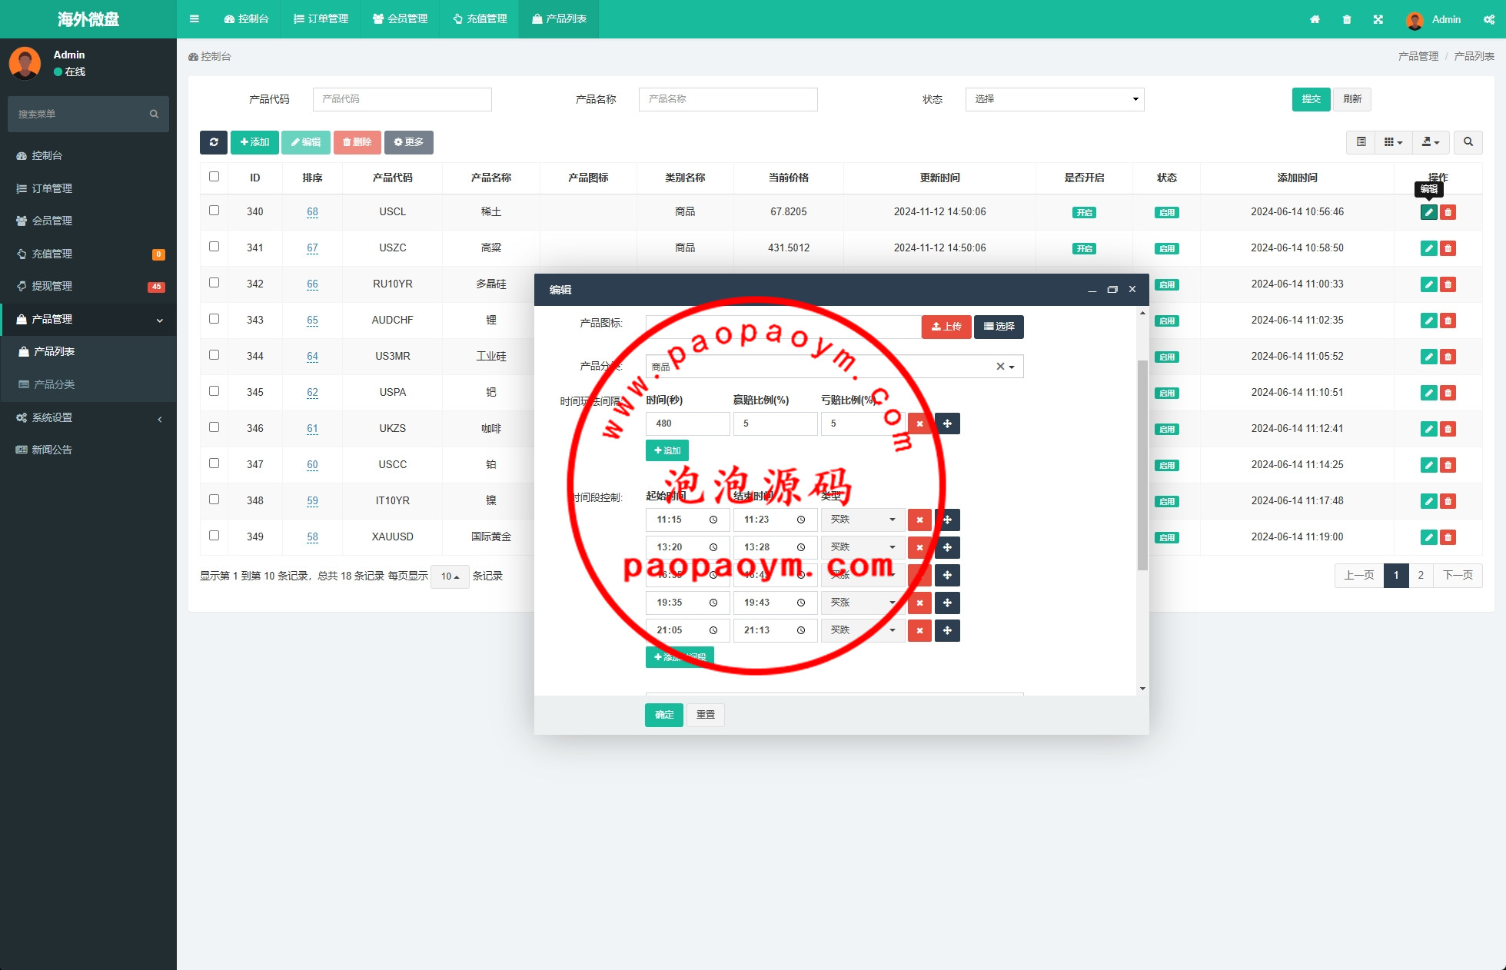Edit product USCL with pencil icon
The height and width of the screenshot is (970, 1506).
click(x=1428, y=212)
